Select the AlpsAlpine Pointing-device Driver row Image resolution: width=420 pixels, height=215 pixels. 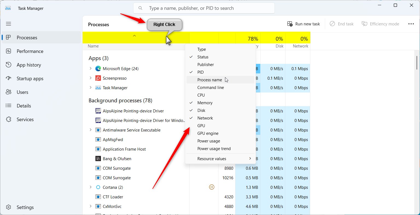[x=196, y=111]
